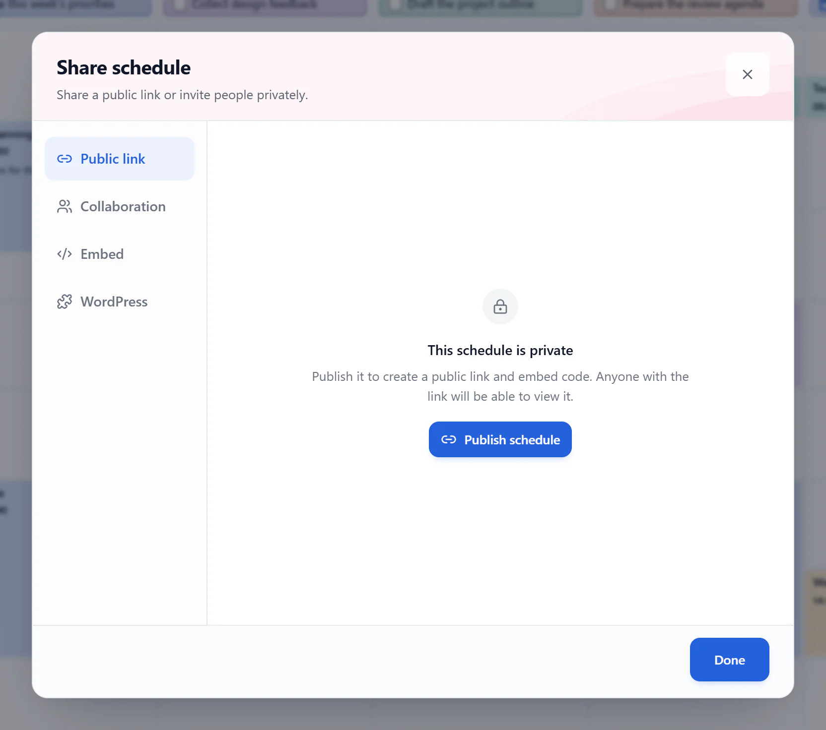Click "Share a public link or invite" subtitle

pos(182,95)
